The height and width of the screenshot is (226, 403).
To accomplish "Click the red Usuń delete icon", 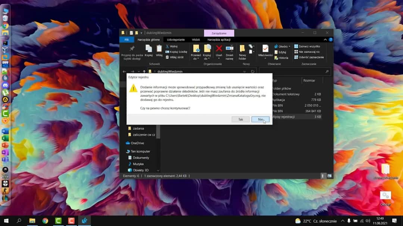I will pyautogui.click(x=219, y=49).
